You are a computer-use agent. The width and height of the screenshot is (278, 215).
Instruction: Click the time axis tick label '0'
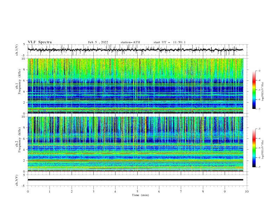[28, 191]
